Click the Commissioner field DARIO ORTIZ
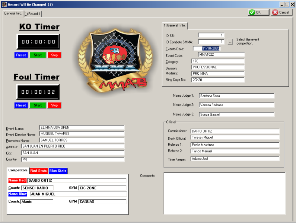Viewport: 296px width, 223px height. click(x=235, y=131)
